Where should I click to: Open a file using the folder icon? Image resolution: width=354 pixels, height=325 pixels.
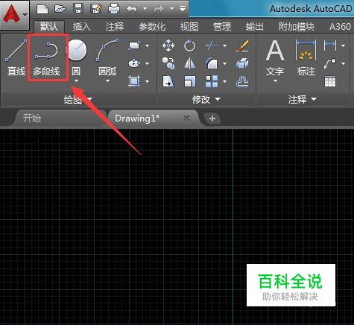60,9
